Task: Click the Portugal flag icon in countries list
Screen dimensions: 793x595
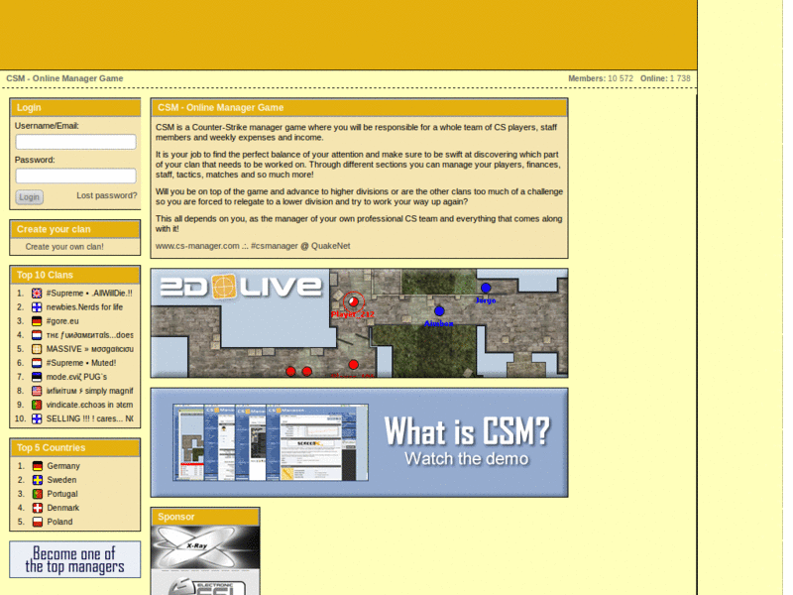Action: coord(38,494)
